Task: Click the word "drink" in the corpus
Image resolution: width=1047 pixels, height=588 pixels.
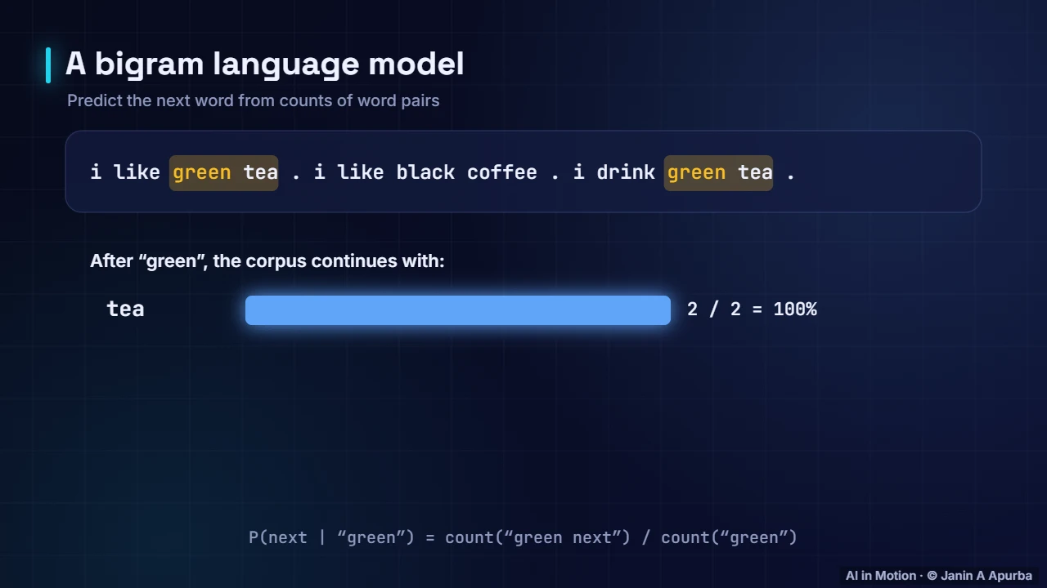Action: click(626, 172)
